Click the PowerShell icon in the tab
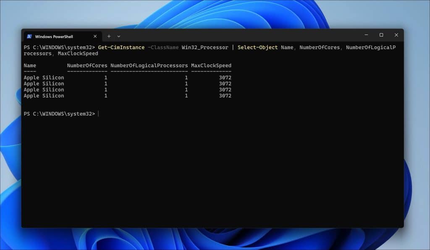The image size is (430, 250). [29, 37]
